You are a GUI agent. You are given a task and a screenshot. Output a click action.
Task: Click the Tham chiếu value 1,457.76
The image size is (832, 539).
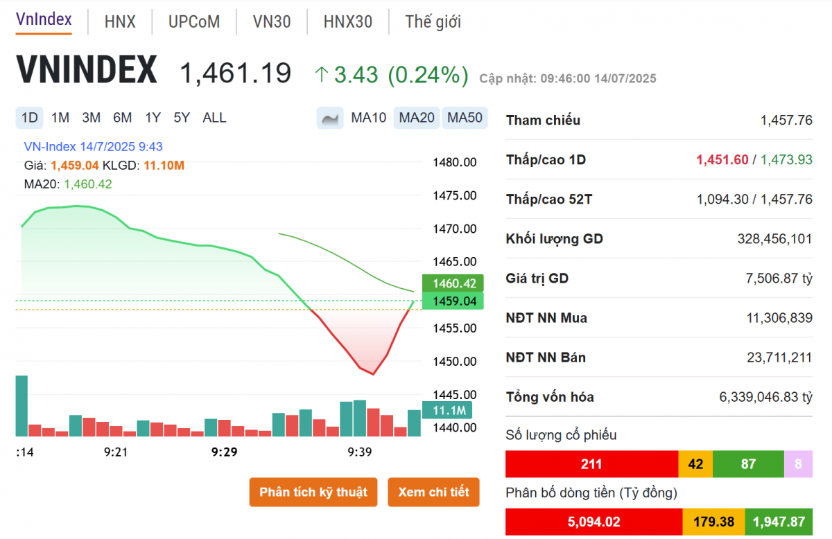click(x=786, y=121)
